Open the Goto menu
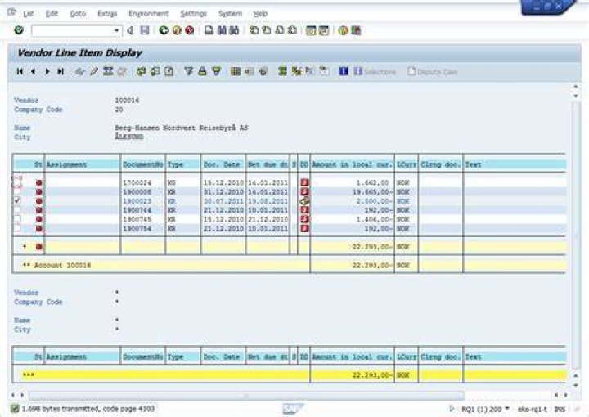Image resolution: width=589 pixels, height=417 pixels. pos(78,14)
